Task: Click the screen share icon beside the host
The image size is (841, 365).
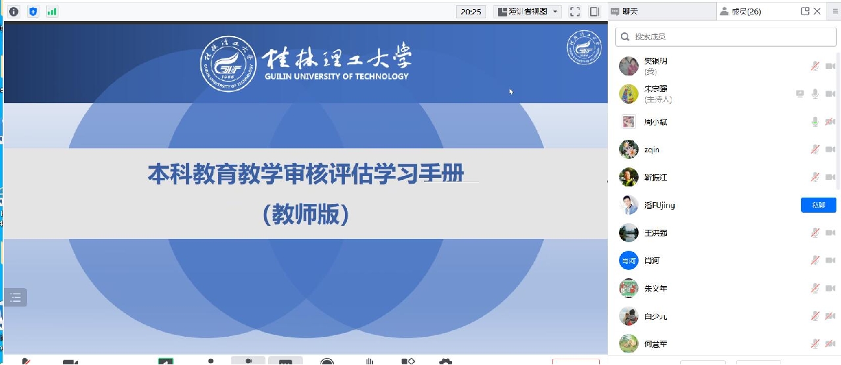Action: pyautogui.click(x=800, y=94)
